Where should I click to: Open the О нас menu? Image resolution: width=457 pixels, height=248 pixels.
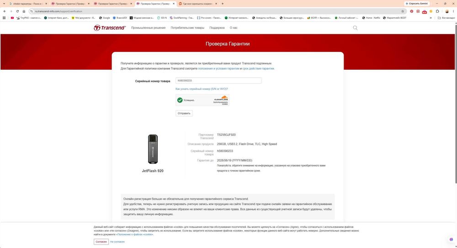234,28
